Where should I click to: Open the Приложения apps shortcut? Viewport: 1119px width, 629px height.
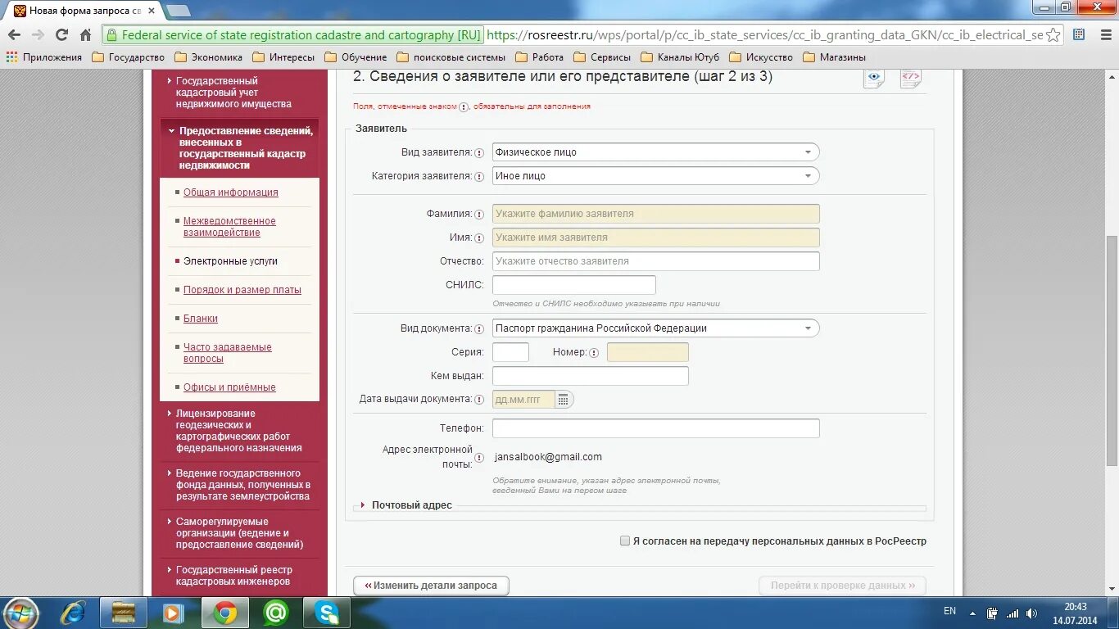tap(44, 57)
